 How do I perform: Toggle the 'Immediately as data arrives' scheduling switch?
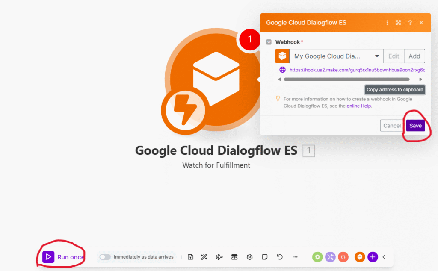(x=105, y=257)
